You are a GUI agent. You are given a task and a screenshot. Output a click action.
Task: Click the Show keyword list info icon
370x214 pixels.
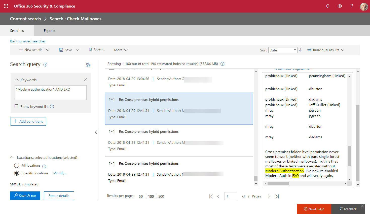pyautogui.click(x=52, y=106)
